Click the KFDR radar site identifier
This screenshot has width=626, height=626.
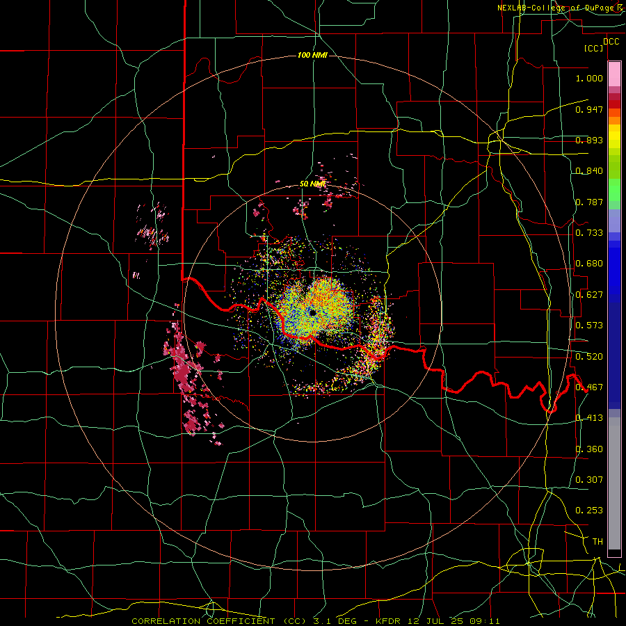(387, 621)
